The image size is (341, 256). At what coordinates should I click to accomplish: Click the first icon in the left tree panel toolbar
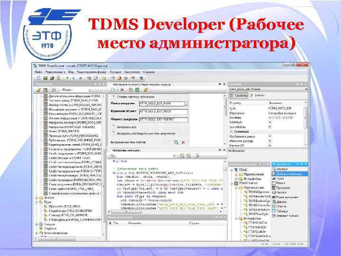pos(38,90)
